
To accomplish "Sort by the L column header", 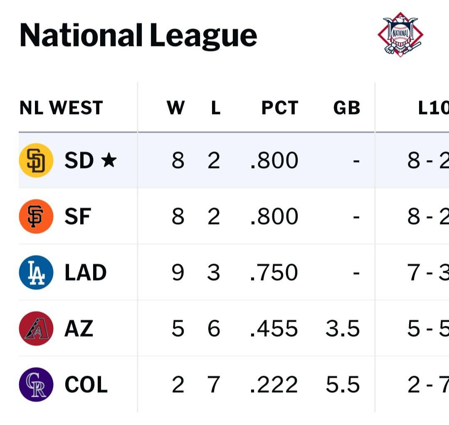I will (215, 108).
